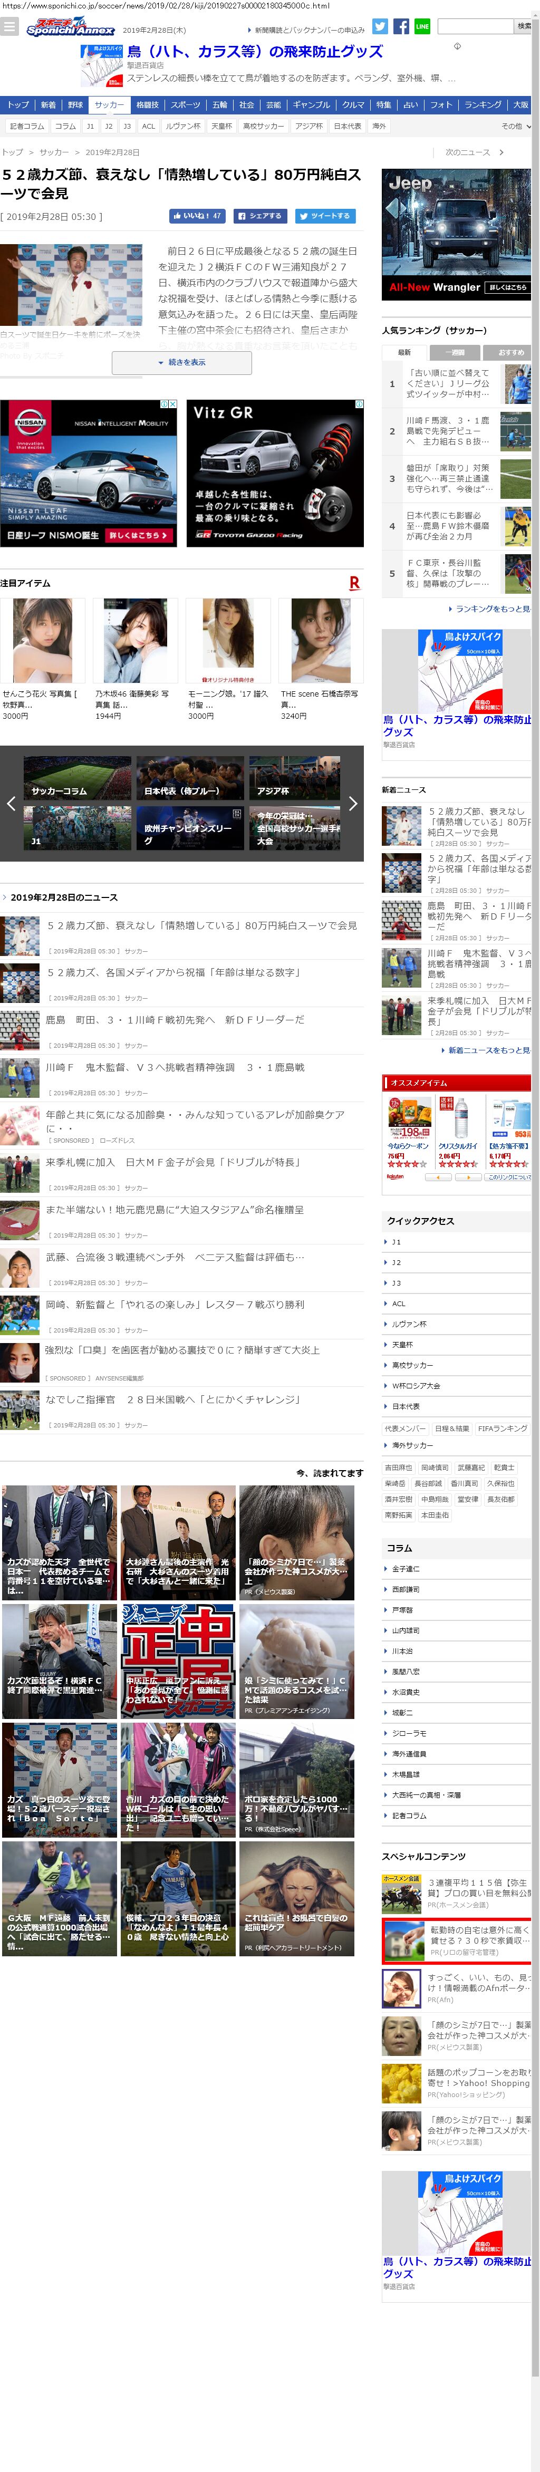This screenshot has width=540, height=2472.
Task: Open the その他 dropdown in sub-navigation
Action: point(515,125)
